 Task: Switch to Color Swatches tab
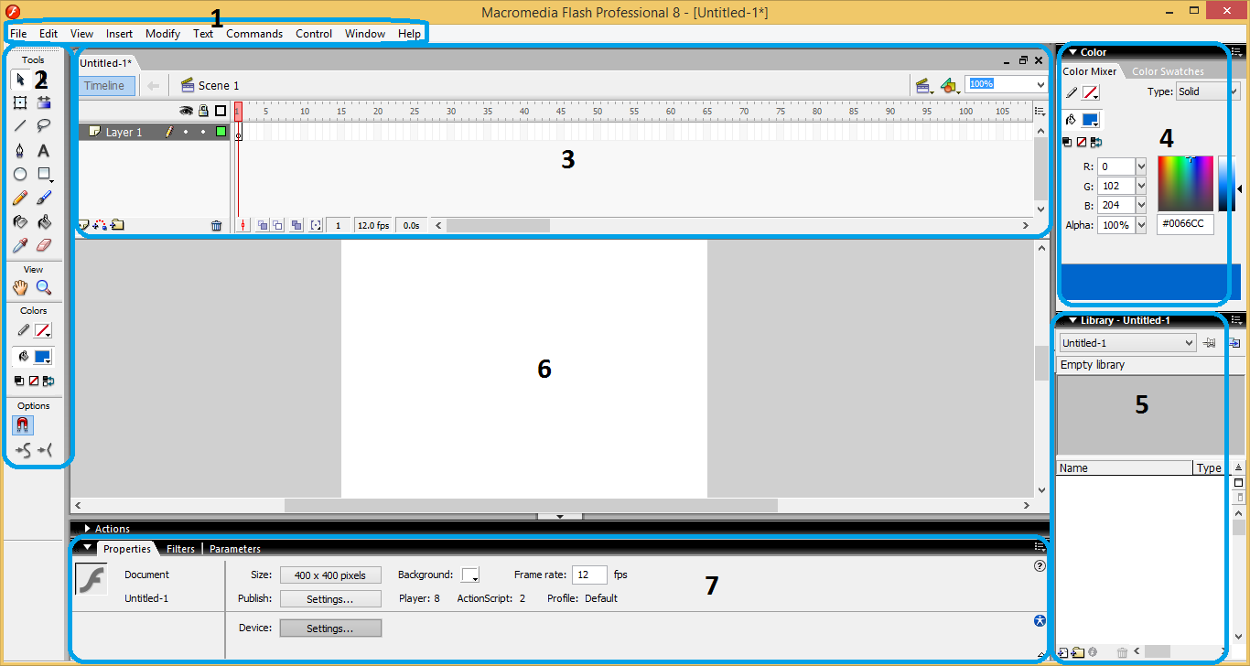[1168, 71]
